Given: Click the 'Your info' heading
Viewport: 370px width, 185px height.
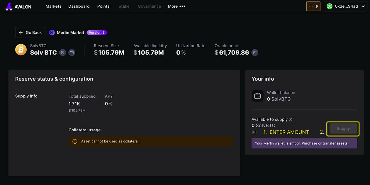Looking at the screenshot, I should pyautogui.click(x=263, y=79).
